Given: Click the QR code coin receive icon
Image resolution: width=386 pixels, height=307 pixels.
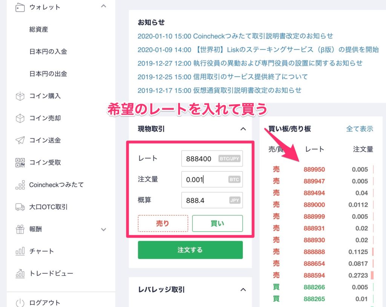Looking at the screenshot, I should [20, 163].
